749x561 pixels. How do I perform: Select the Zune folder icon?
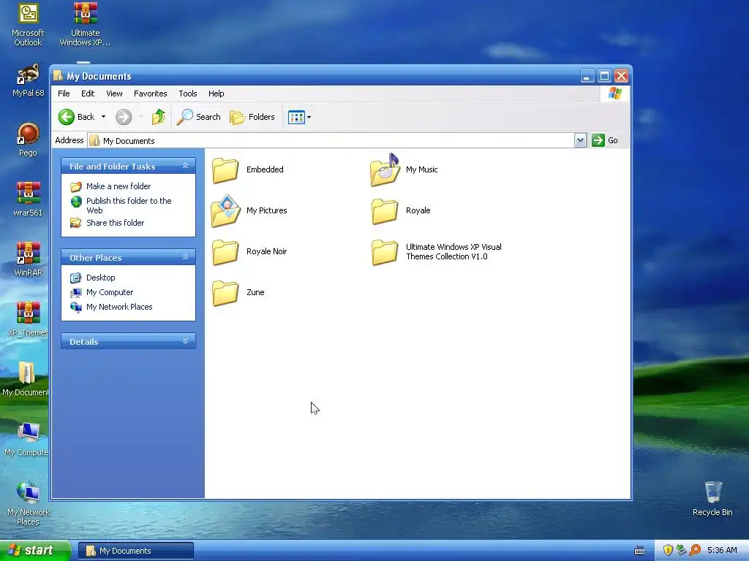[x=225, y=292]
